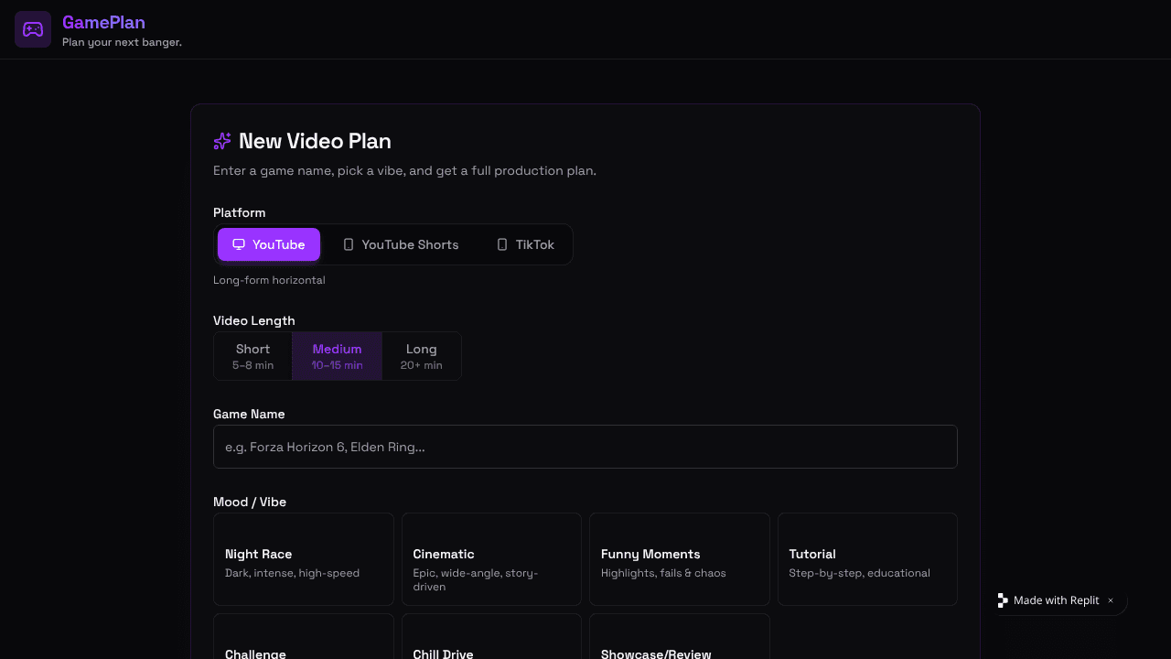Click the 'Long-form horizontal' caption
This screenshot has width=1171, height=659.
(x=269, y=280)
